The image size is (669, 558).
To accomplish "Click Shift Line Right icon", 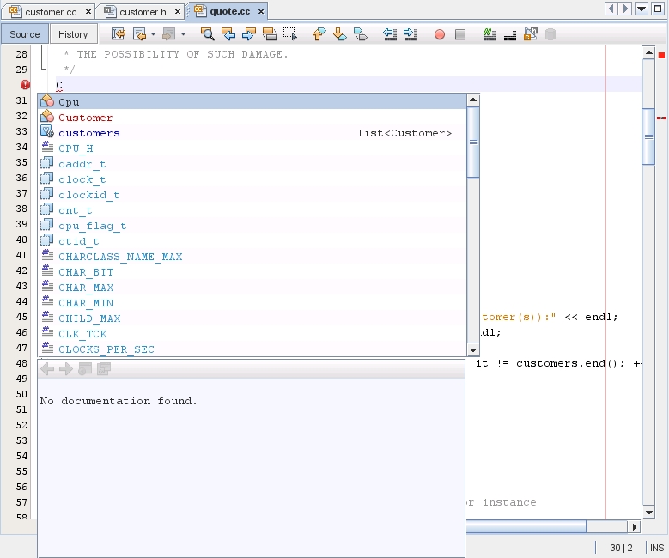I will (411, 34).
